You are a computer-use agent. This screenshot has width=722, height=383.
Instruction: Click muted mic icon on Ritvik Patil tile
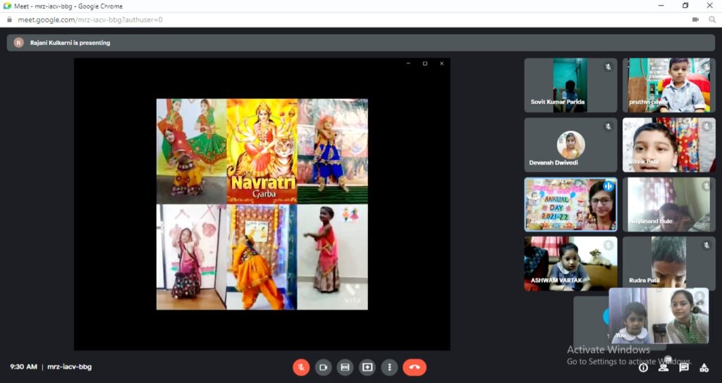pos(706,127)
